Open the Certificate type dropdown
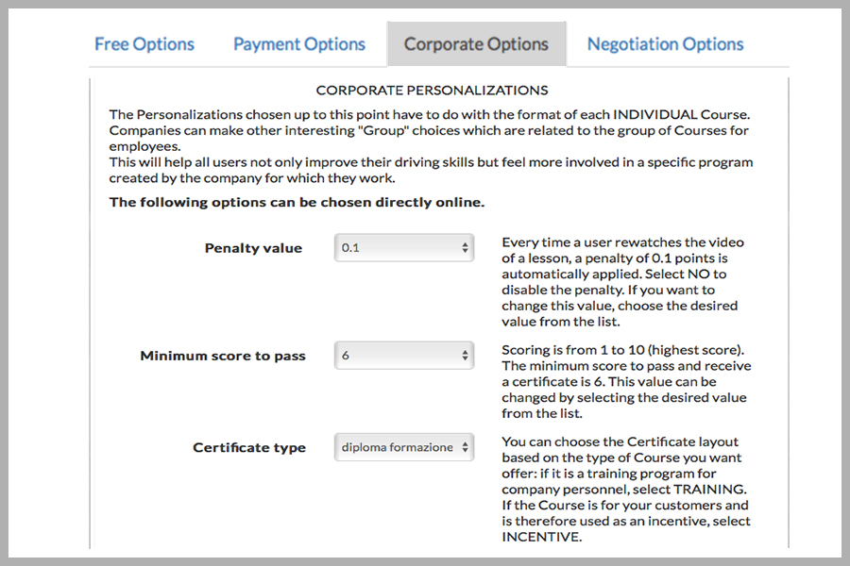The width and height of the screenshot is (850, 566). (x=404, y=447)
